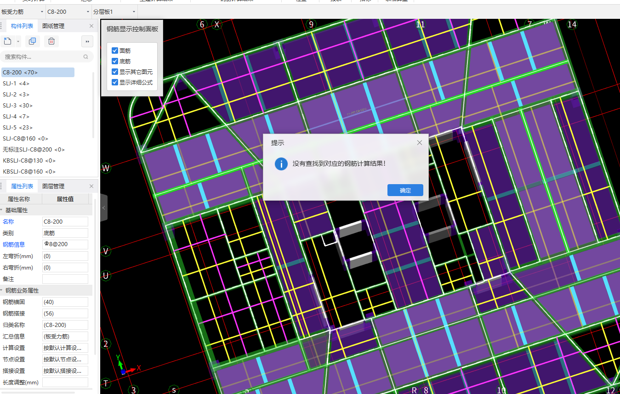Uncheck the 显示详细公式 checkbox

click(115, 83)
